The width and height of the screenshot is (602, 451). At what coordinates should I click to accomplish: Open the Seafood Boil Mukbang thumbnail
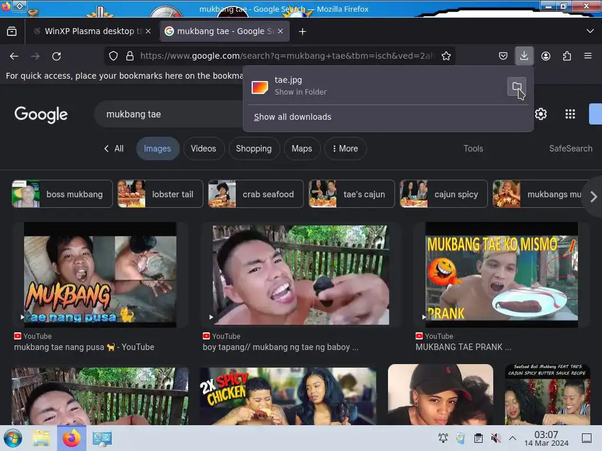point(547,395)
